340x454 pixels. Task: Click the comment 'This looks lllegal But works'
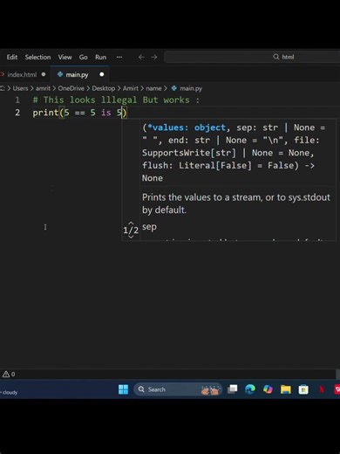point(116,100)
